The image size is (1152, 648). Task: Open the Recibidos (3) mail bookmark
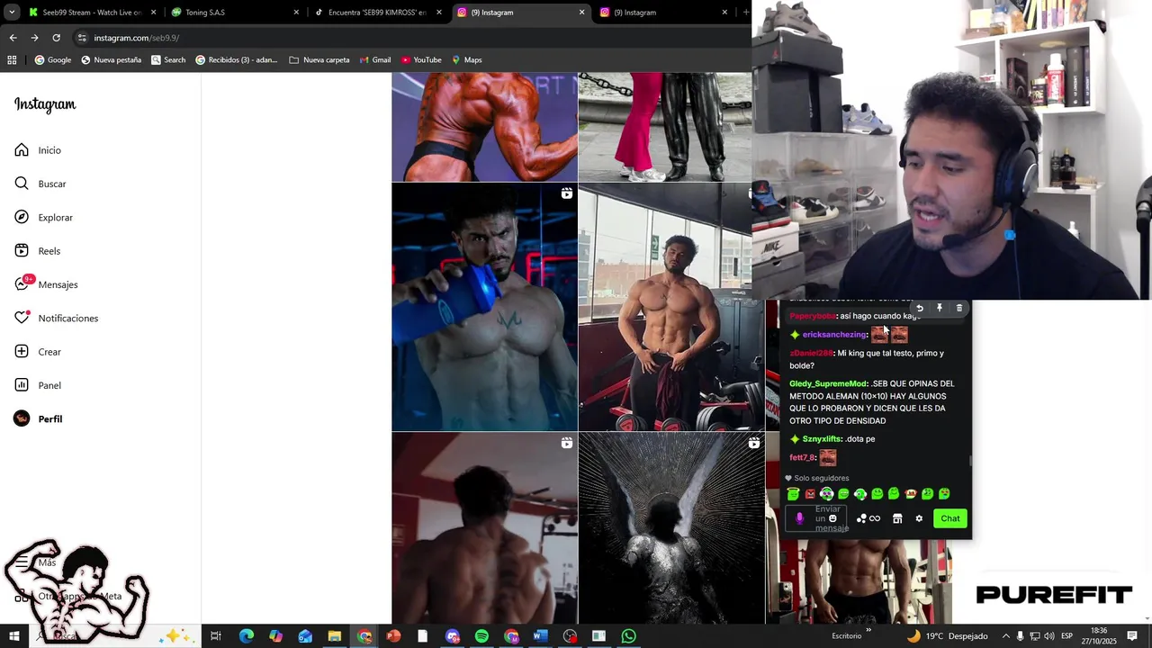click(x=236, y=60)
